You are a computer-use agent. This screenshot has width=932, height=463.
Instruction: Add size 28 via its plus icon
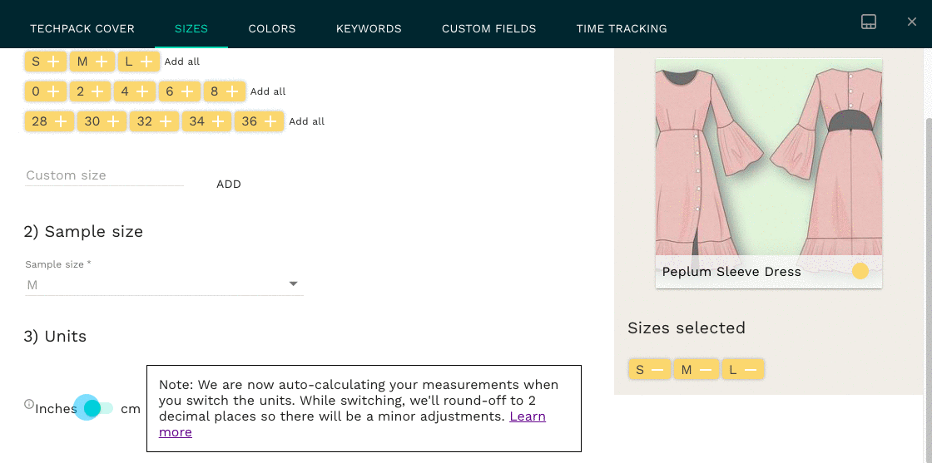tap(60, 121)
